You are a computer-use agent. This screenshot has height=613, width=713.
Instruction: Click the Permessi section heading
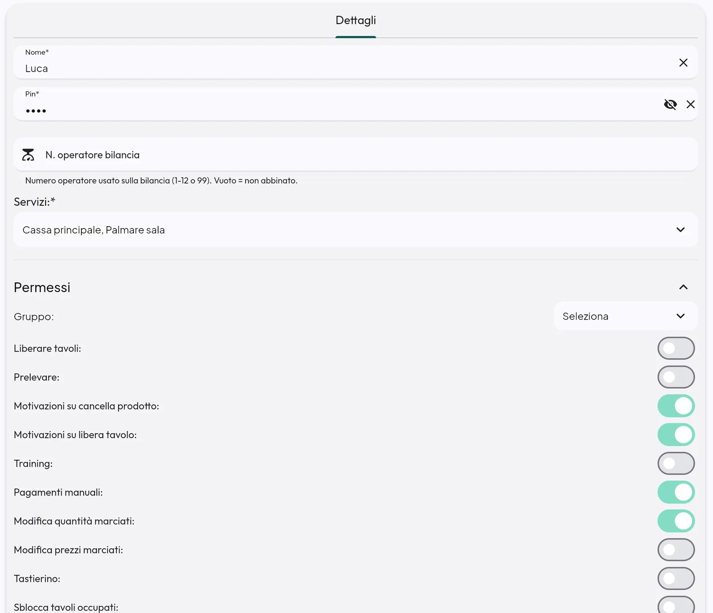click(x=42, y=288)
